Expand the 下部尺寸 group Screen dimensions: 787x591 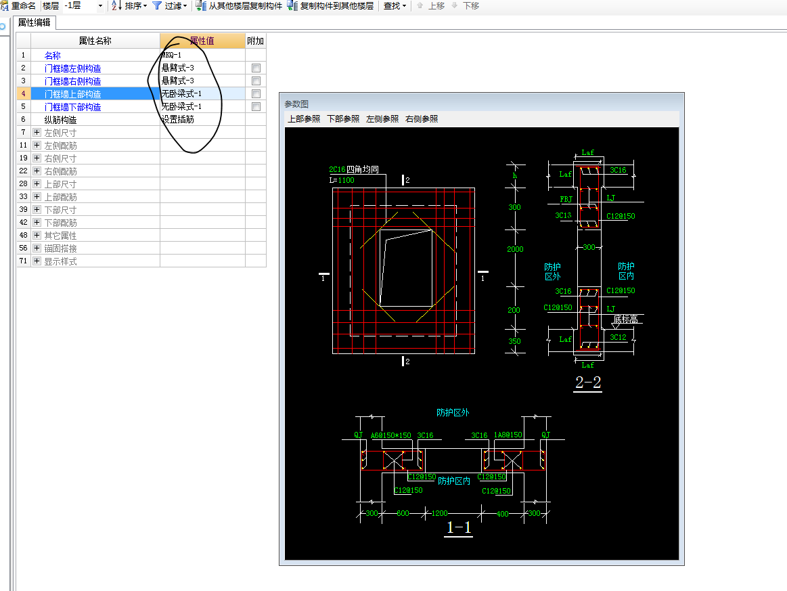click(x=37, y=209)
